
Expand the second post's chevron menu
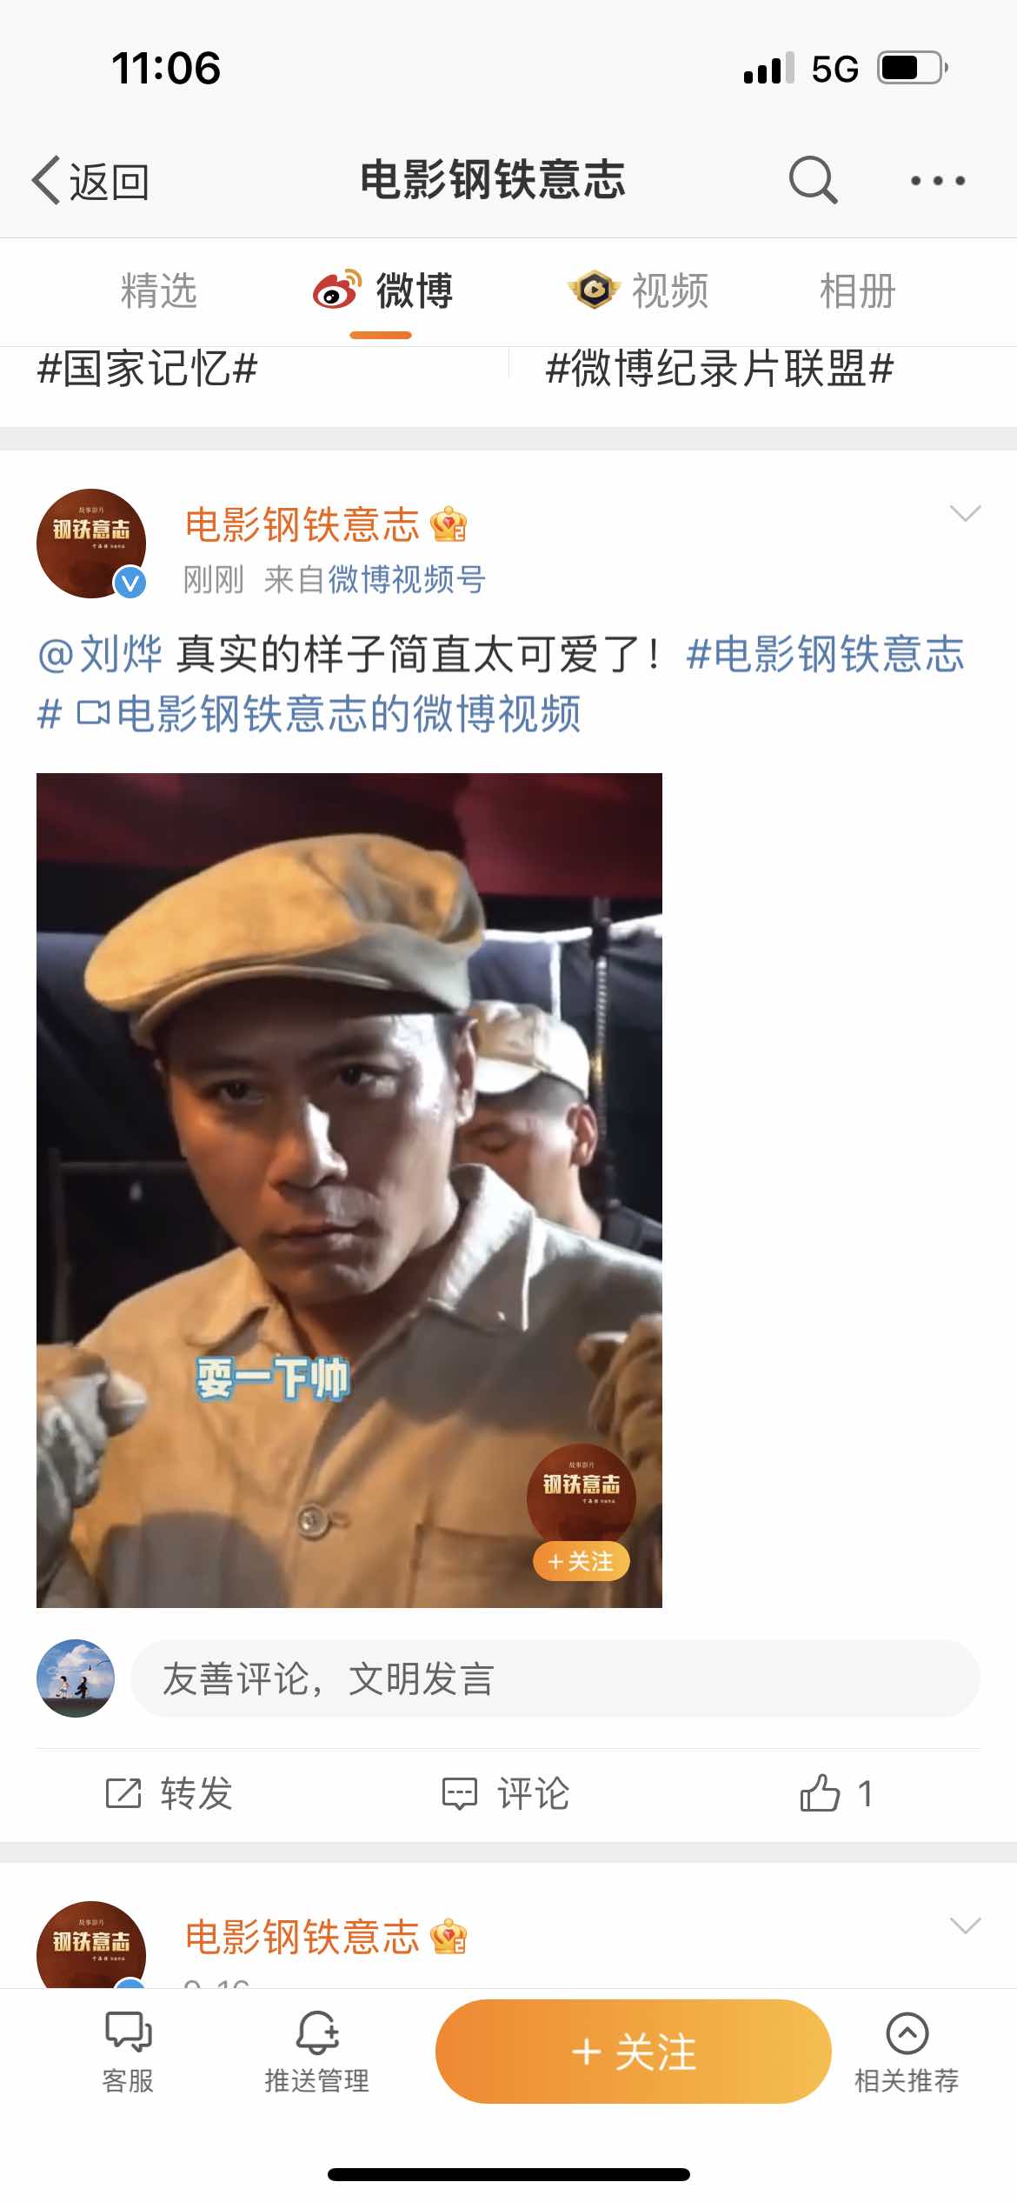(x=965, y=1925)
